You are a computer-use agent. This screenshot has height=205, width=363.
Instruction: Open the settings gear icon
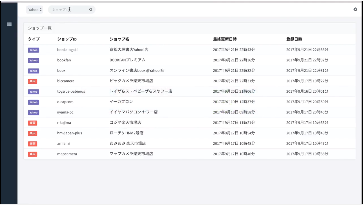tap(355, 9)
